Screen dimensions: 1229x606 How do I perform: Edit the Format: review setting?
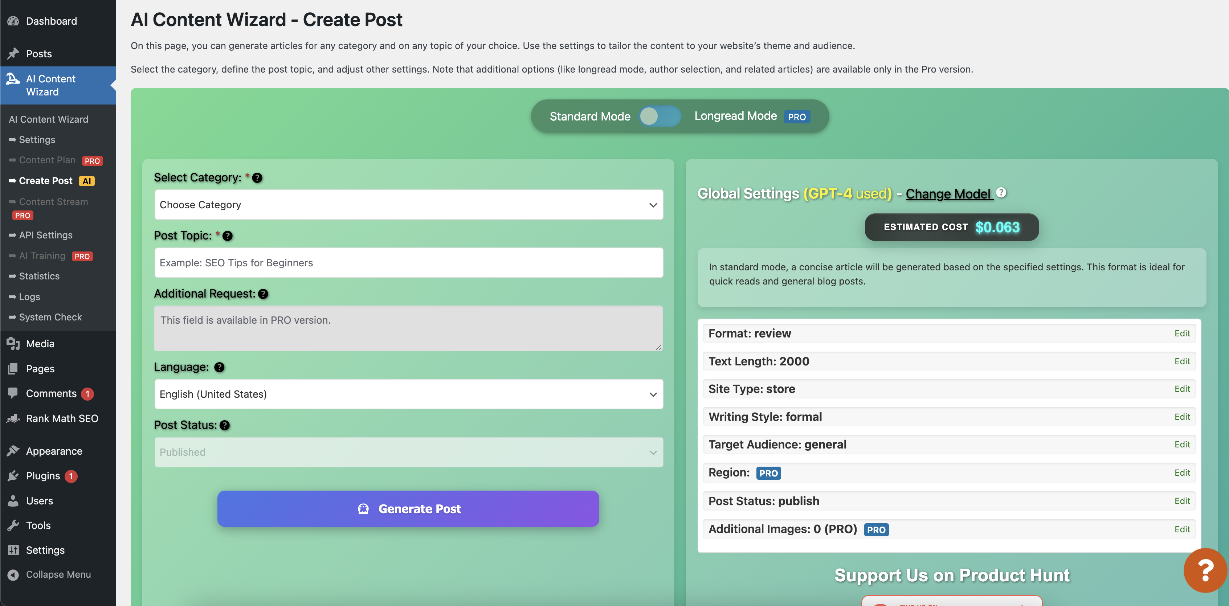pyautogui.click(x=1182, y=333)
